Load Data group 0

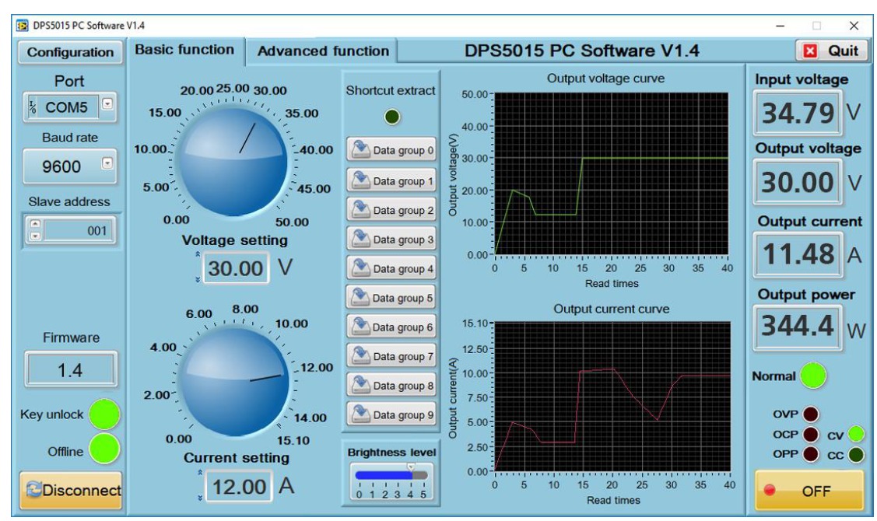click(x=391, y=150)
